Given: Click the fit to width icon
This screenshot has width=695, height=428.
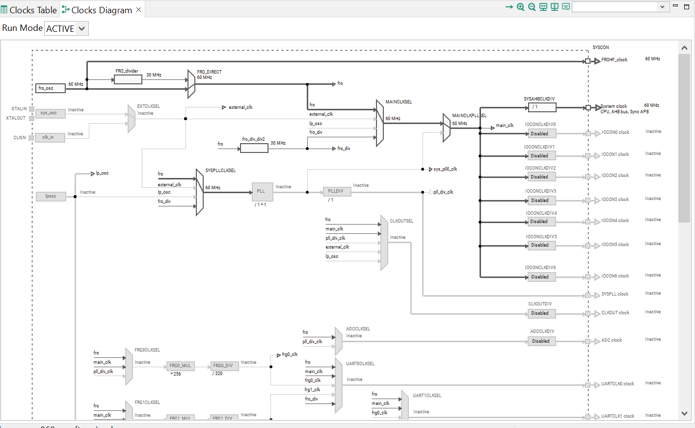Looking at the screenshot, I should (543, 7).
